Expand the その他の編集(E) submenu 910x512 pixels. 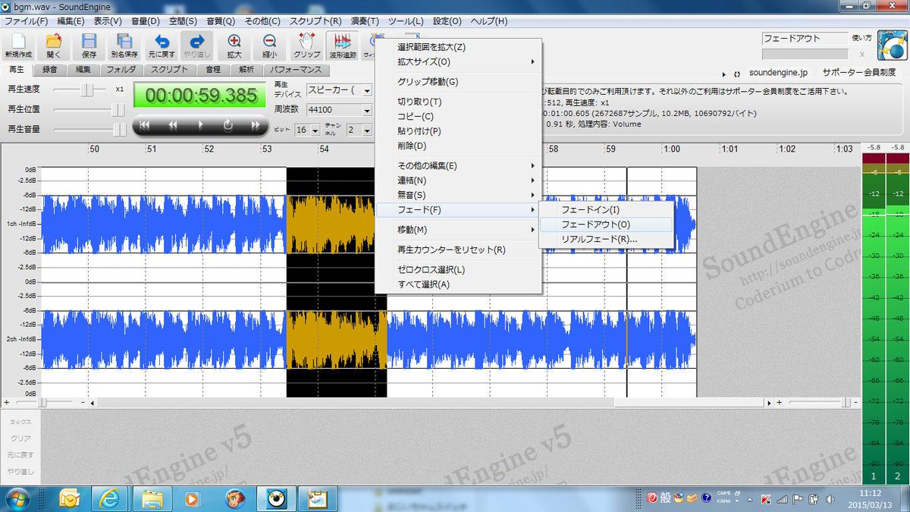click(459, 165)
